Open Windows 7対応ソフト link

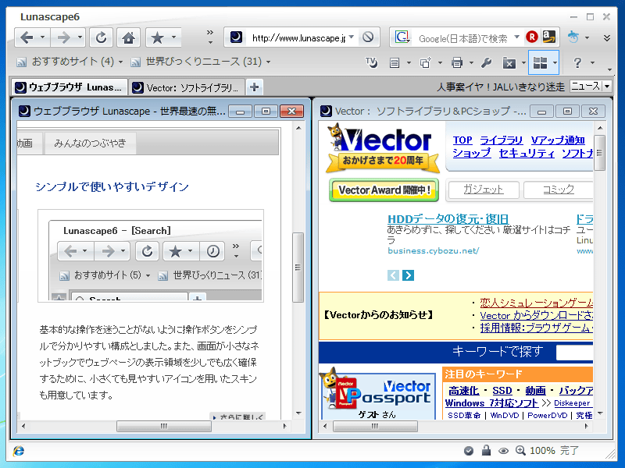pos(491,403)
